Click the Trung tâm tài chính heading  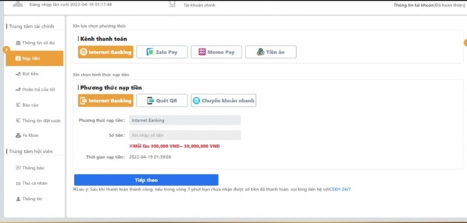coord(32,26)
